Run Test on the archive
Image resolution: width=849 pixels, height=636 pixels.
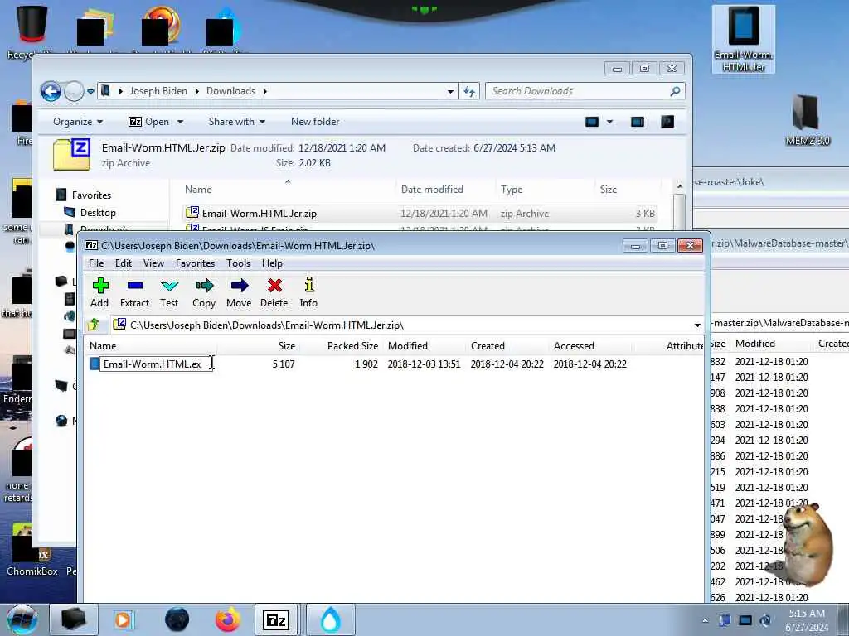pos(169,292)
